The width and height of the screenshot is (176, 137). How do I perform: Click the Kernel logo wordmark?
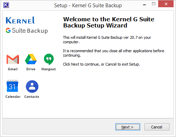pos(20,20)
